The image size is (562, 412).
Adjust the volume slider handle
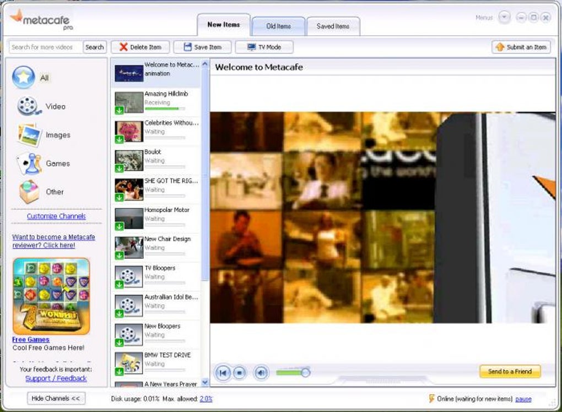tap(305, 373)
